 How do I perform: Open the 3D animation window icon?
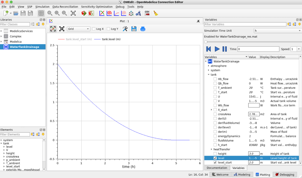tap(131, 13)
